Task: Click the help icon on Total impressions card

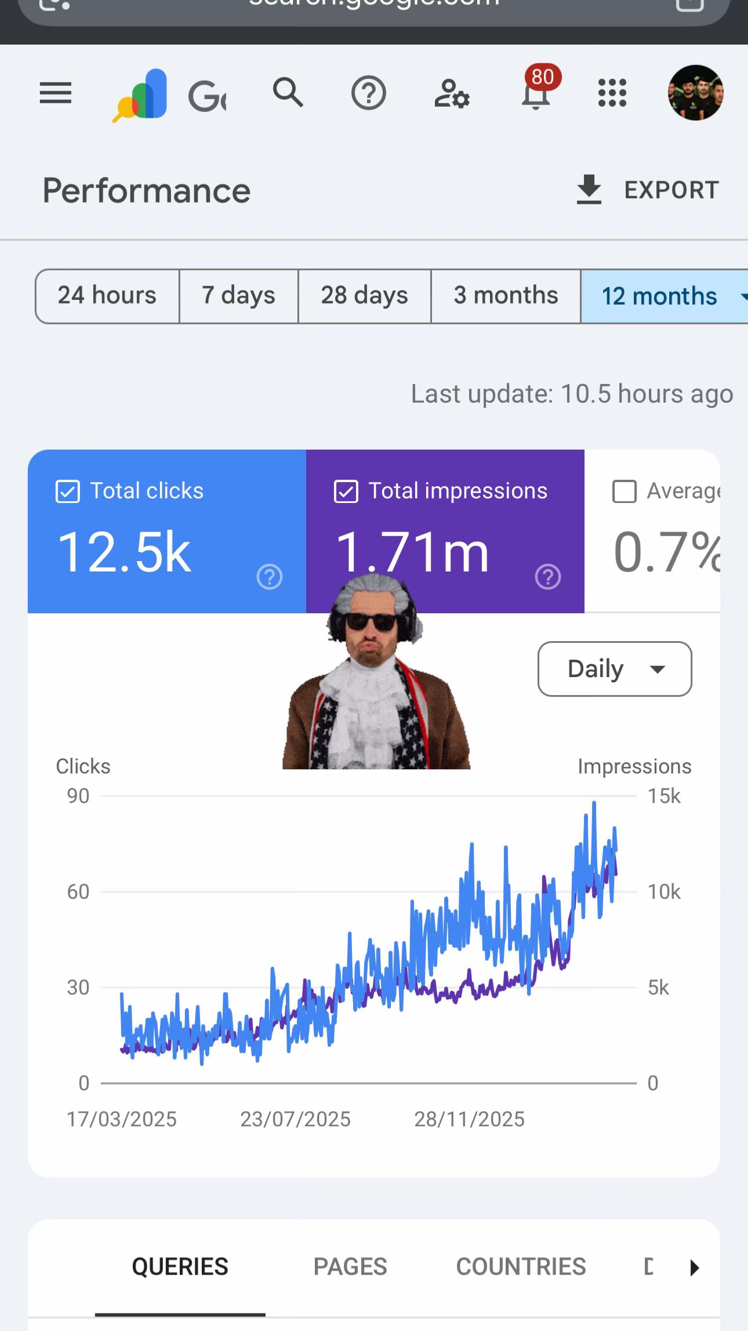Action: tap(548, 577)
